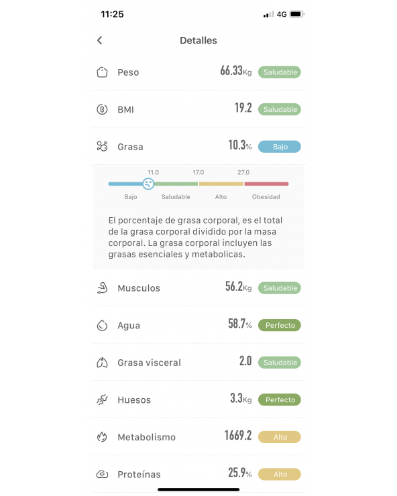Select the Musculos flexed arm icon

[x=102, y=288]
